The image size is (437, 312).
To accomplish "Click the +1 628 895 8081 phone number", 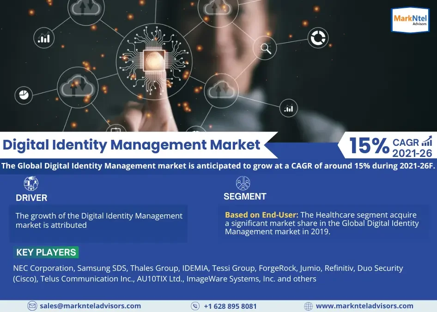I will coord(230,306).
